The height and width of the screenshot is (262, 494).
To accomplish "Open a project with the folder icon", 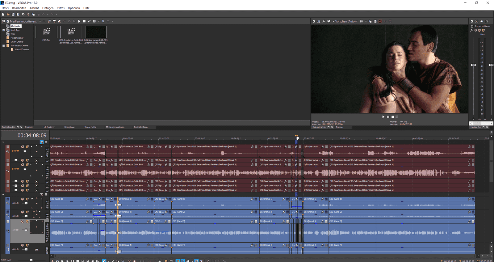I will [x=8, y=14].
